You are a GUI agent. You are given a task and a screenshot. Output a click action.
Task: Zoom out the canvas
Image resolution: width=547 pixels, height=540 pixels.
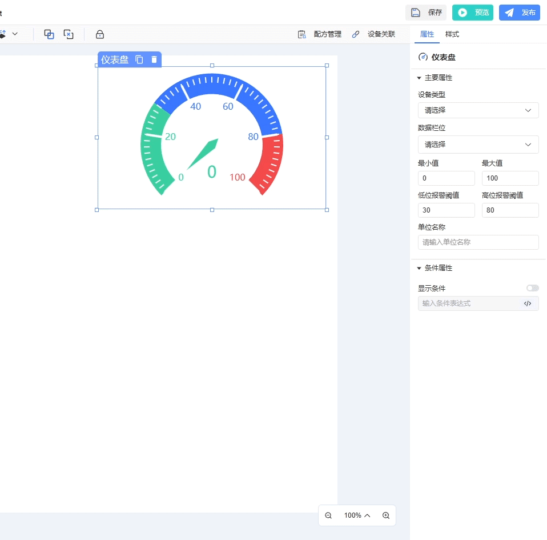pos(328,515)
